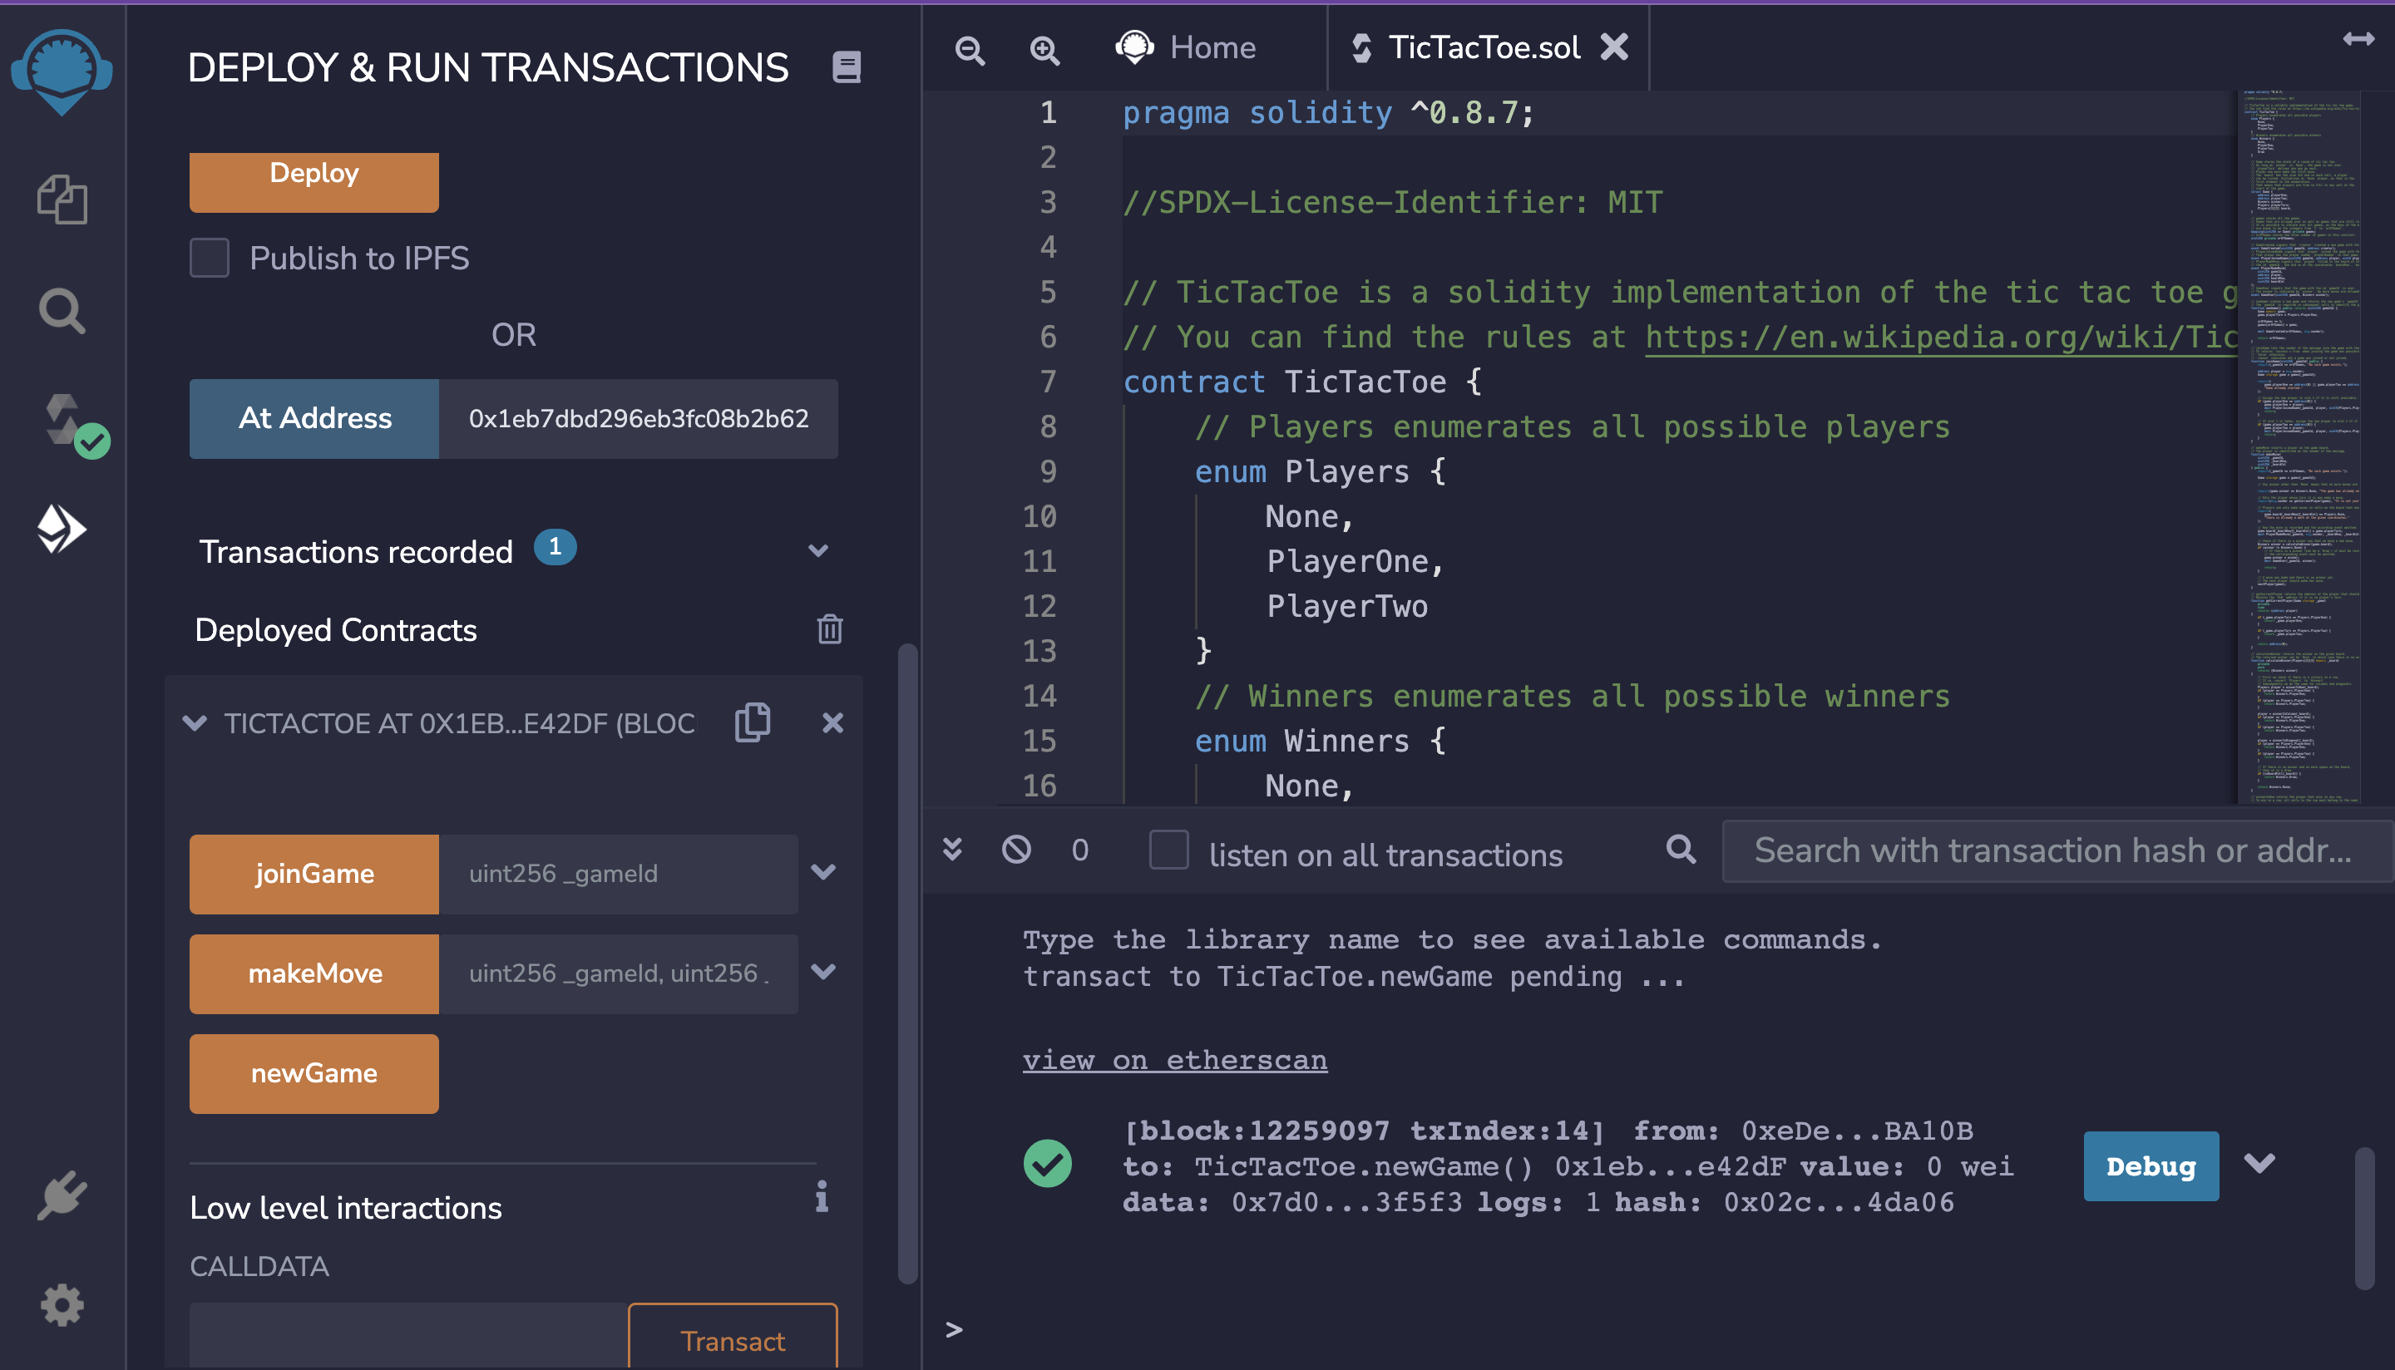
Task: Open the Plugin manager plug icon
Action: click(62, 1196)
